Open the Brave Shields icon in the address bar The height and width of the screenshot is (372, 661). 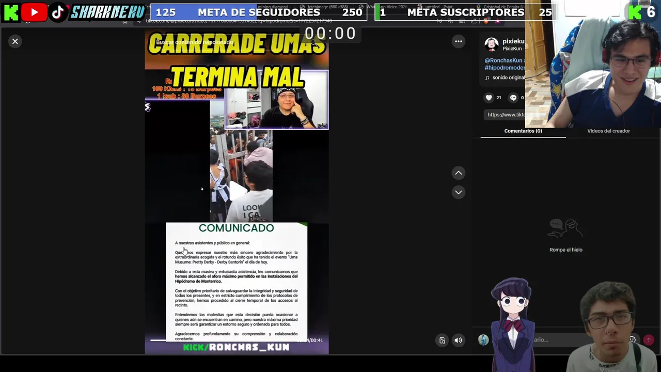click(485, 21)
